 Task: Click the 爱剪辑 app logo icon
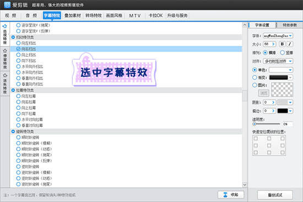7,5
